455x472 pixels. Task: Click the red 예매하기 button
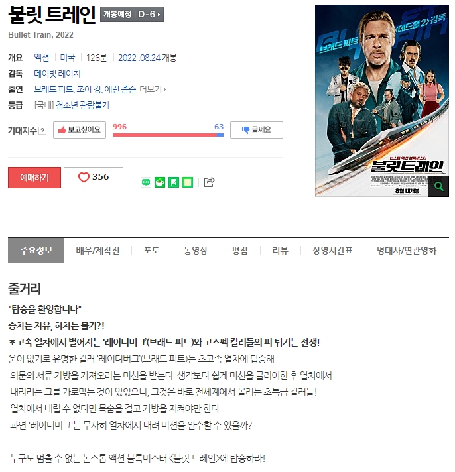(x=34, y=178)
